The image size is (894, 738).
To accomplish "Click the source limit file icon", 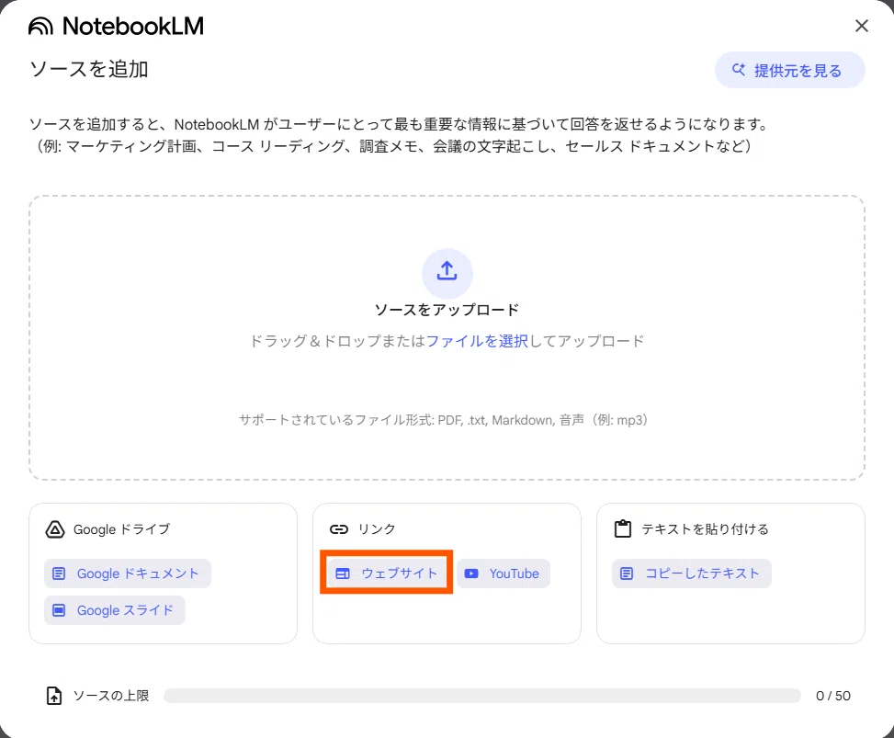I will click(54, 696).
